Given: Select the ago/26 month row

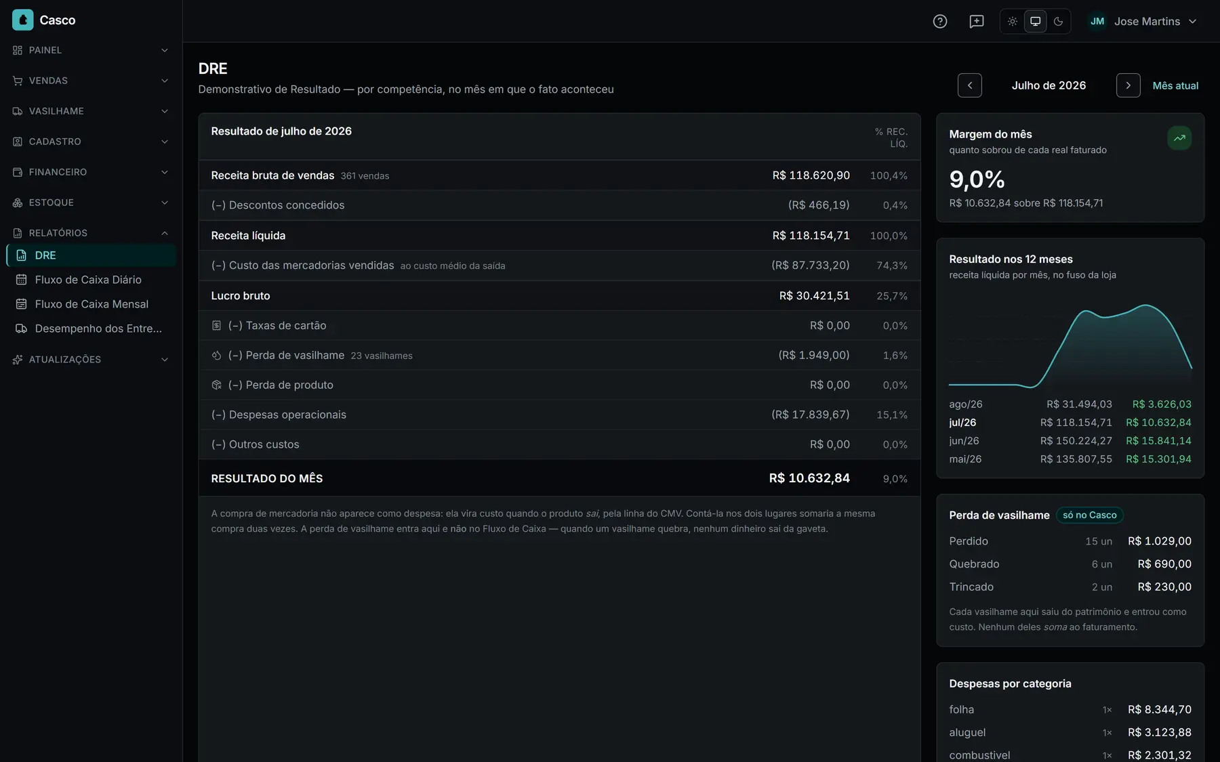Looking at the screenshot, I should (1070, 404).
